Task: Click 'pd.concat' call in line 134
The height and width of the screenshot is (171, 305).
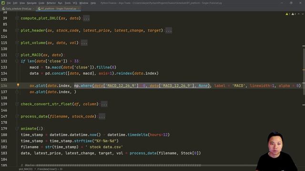Action: 55,74
